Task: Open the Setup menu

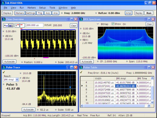Action: (x=42, y=8)
